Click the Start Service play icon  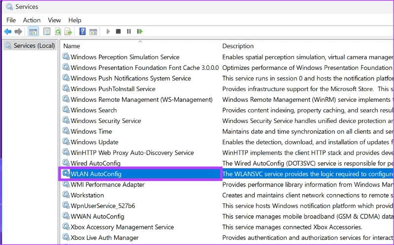coord(108,31)
